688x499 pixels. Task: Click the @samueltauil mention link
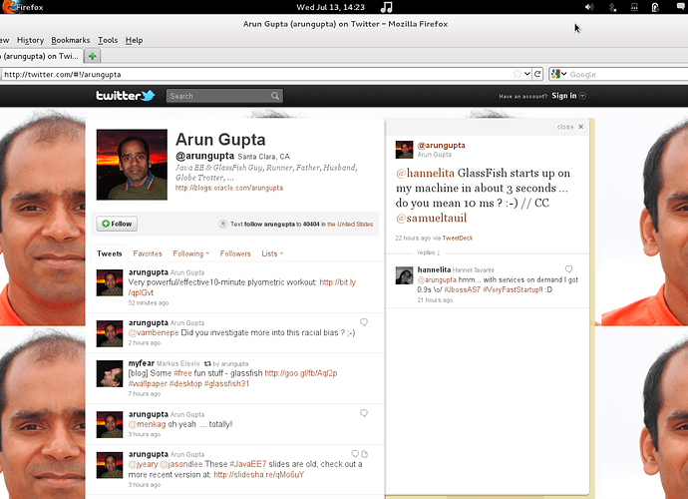pyautogui.click(x=431, y=218)
